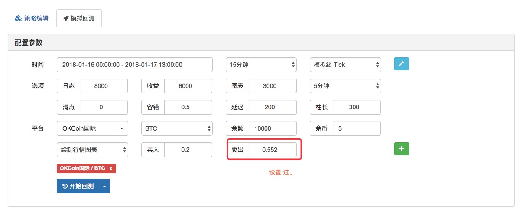Click the 图表 field label
Screen dimensions: 529x213
[237, 86]
